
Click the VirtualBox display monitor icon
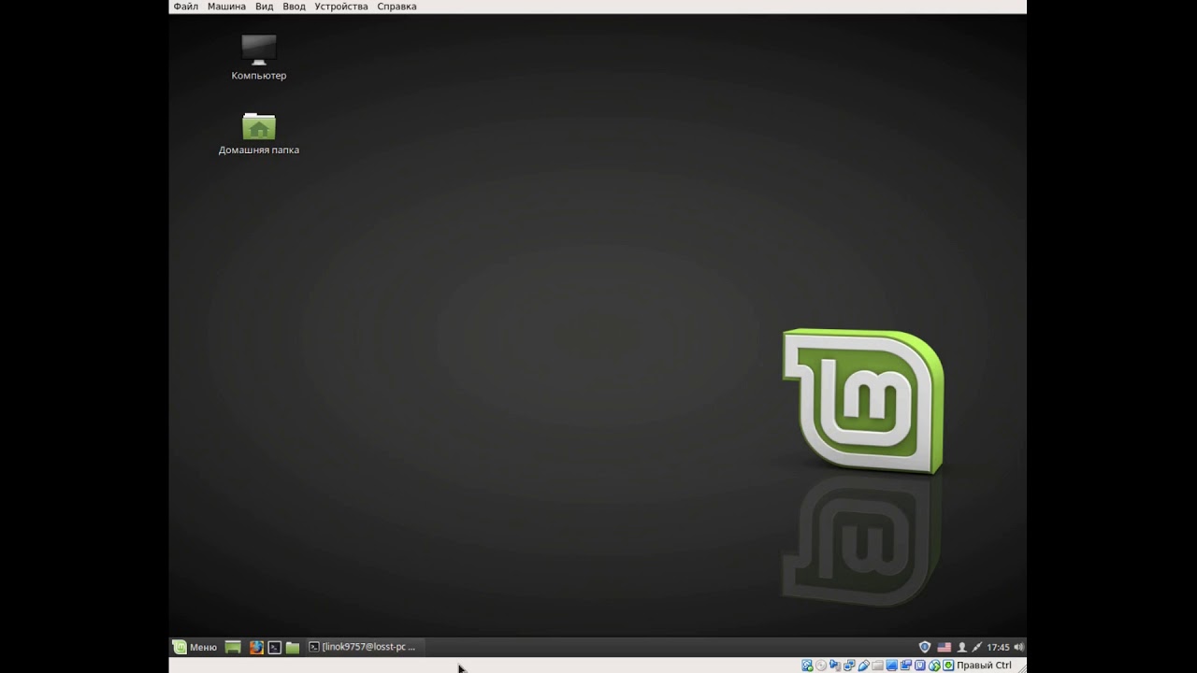click(892, 666)
